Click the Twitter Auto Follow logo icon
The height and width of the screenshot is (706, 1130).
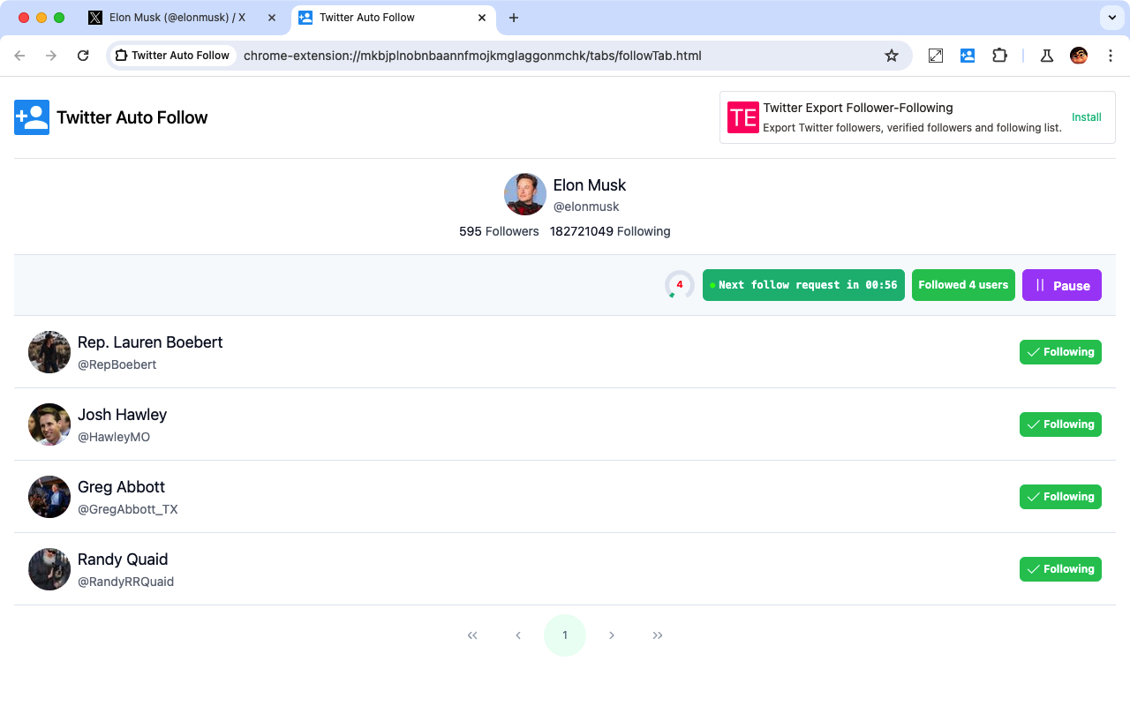(32, 117)
